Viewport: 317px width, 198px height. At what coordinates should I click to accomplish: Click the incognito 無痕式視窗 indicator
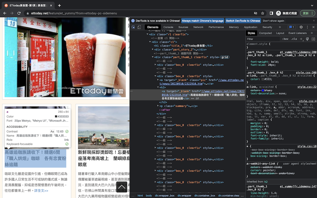point(287,13)
